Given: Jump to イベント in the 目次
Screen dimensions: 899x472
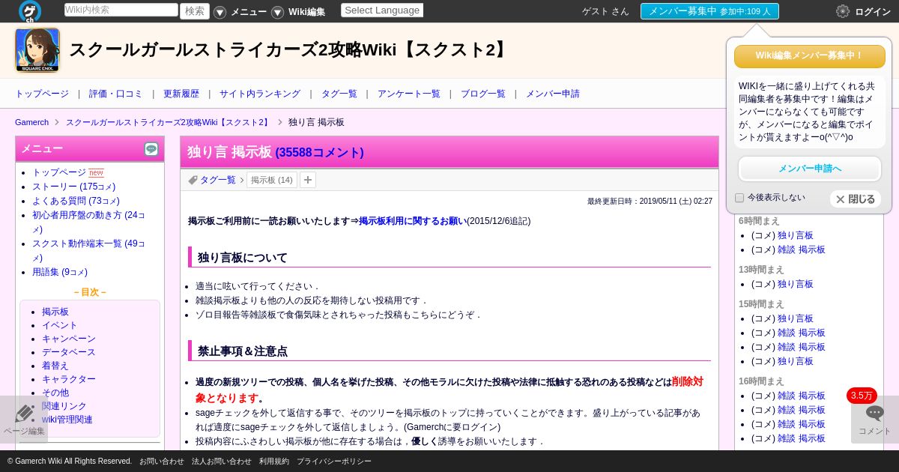Looking at the screenshot, I should [60, 325].
